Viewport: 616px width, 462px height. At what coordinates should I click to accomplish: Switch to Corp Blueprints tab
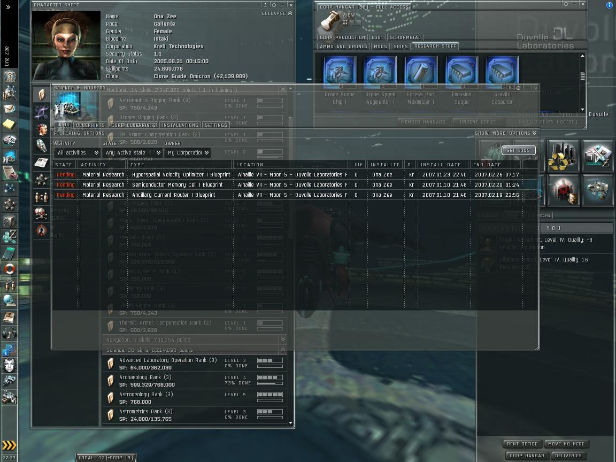click(x=134, y=125)
